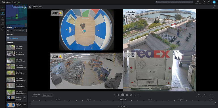Increase timeline range from 30 min

[x=127, y=107]
